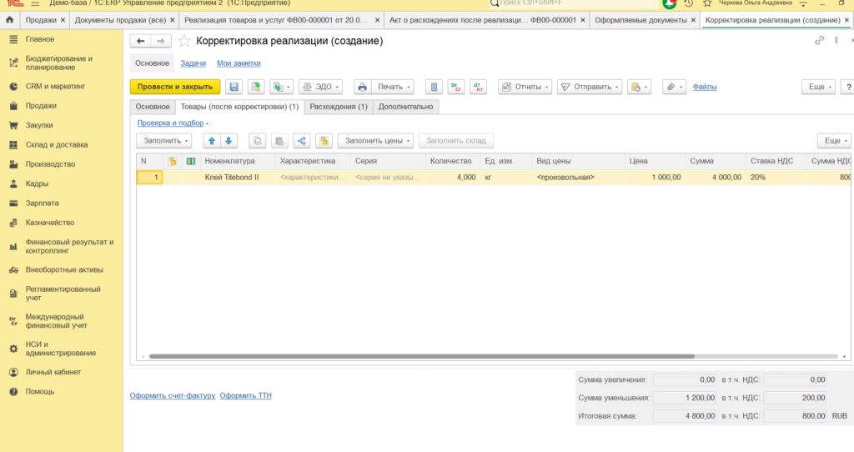
Task: Open Производство section
Action: coord(50,164)
